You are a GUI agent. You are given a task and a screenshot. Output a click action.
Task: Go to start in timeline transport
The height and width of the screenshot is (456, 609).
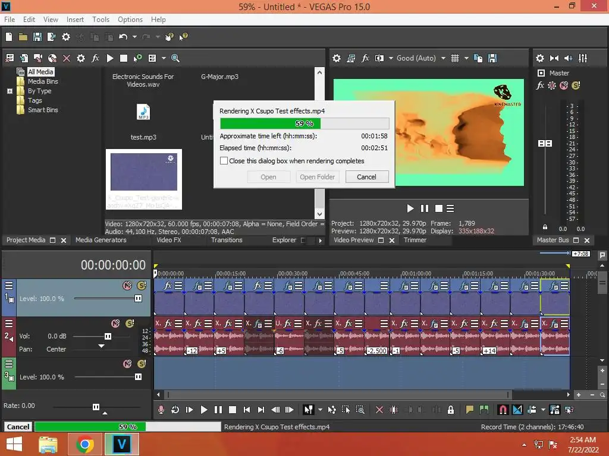click(x=247, y=410)
